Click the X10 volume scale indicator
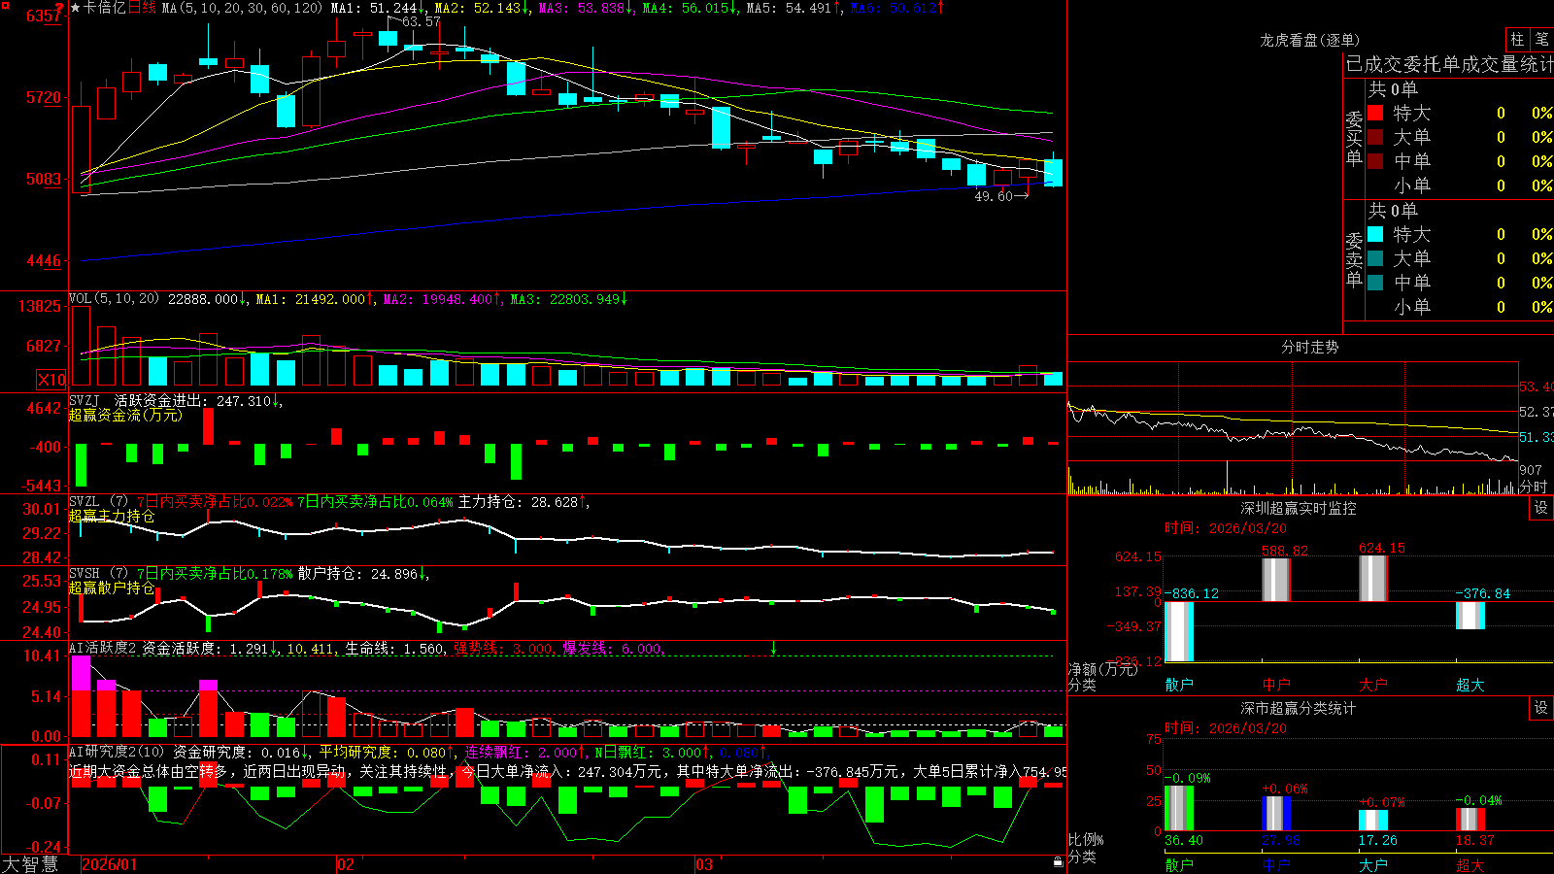 [51, 380]
